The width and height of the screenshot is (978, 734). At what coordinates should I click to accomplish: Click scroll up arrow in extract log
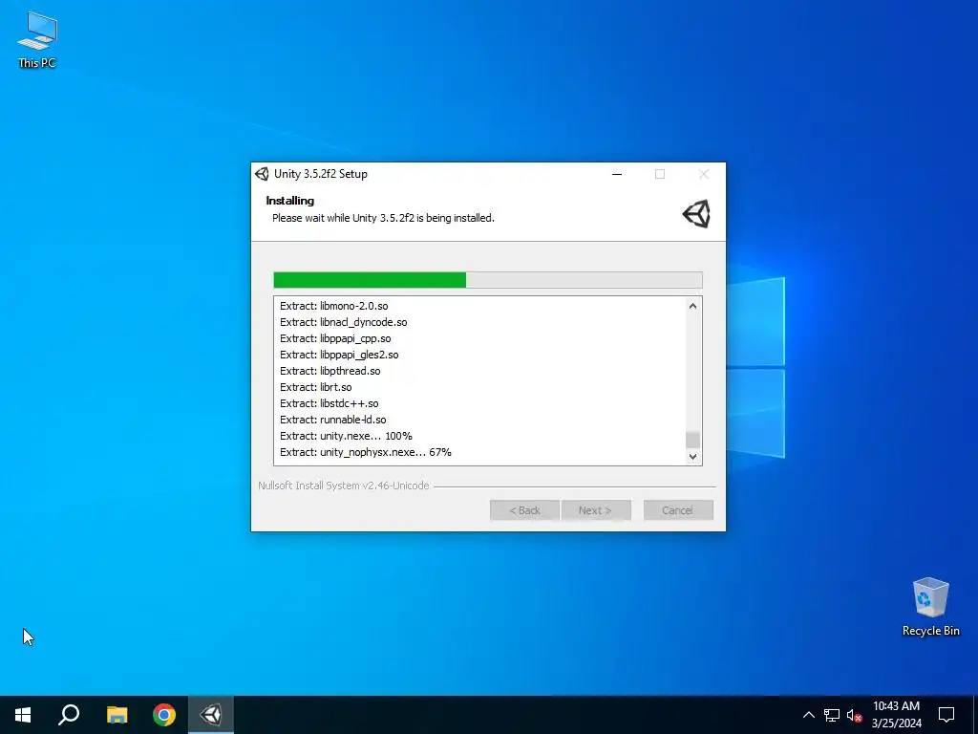692,306
